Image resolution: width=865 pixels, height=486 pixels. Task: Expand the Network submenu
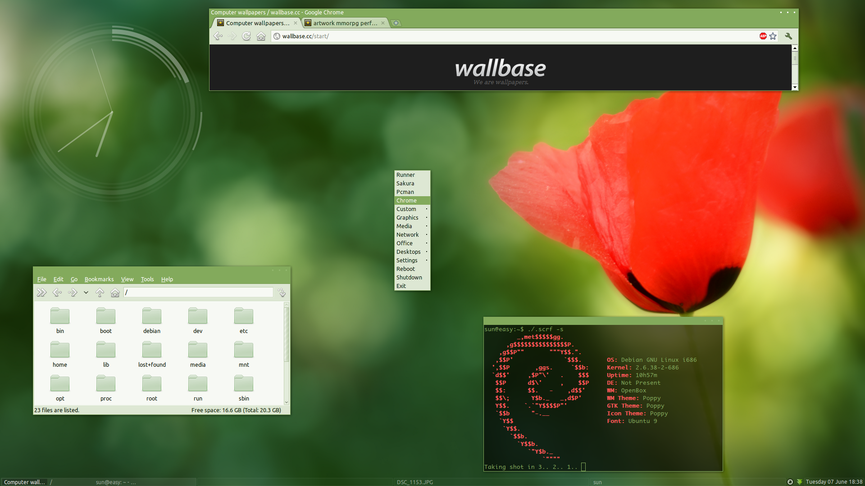coord(412,234)
